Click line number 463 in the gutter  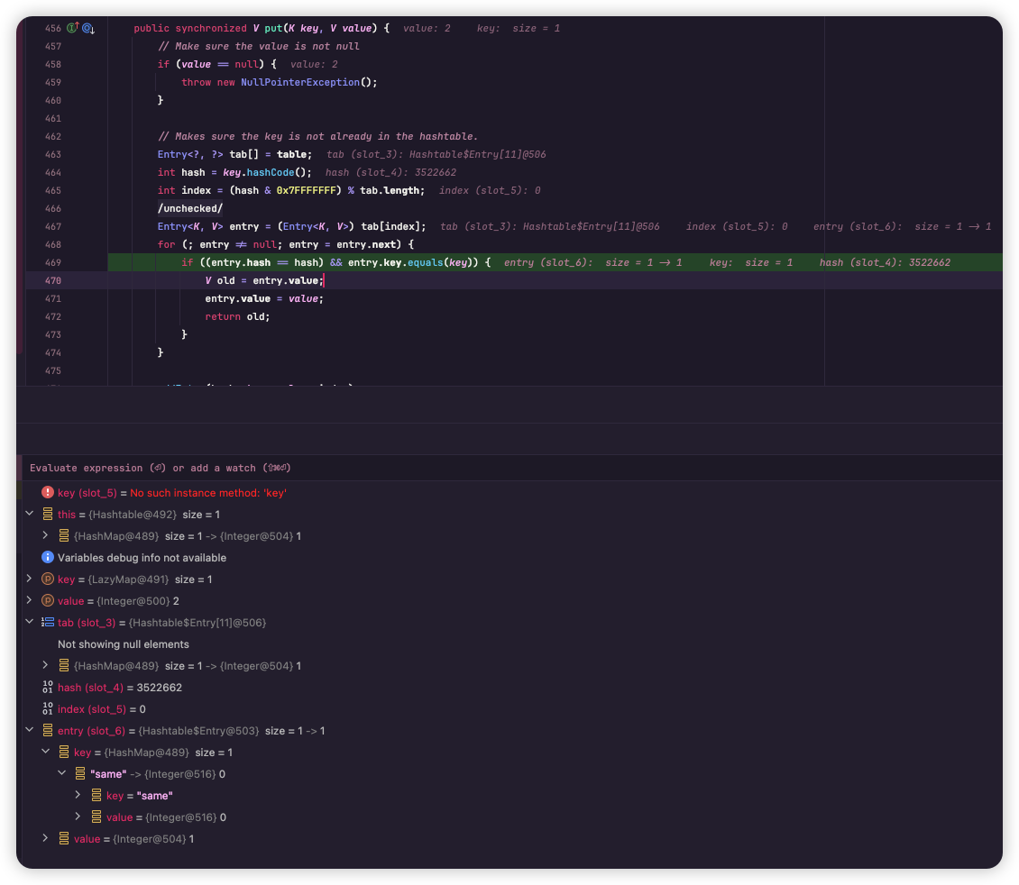(52, 154)
